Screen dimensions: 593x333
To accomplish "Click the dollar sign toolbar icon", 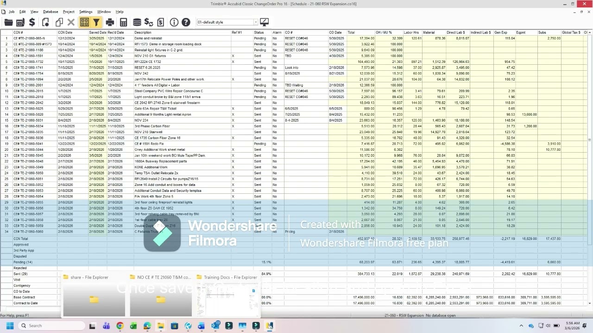I will [x=32, y=22].
